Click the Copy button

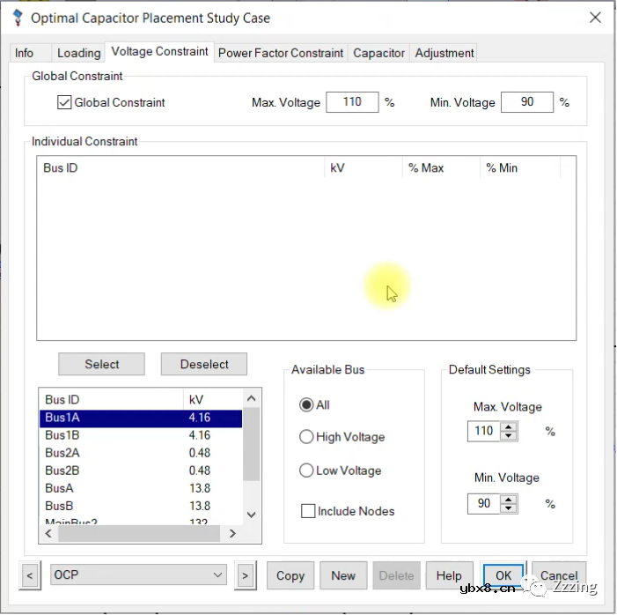point(290,575)
